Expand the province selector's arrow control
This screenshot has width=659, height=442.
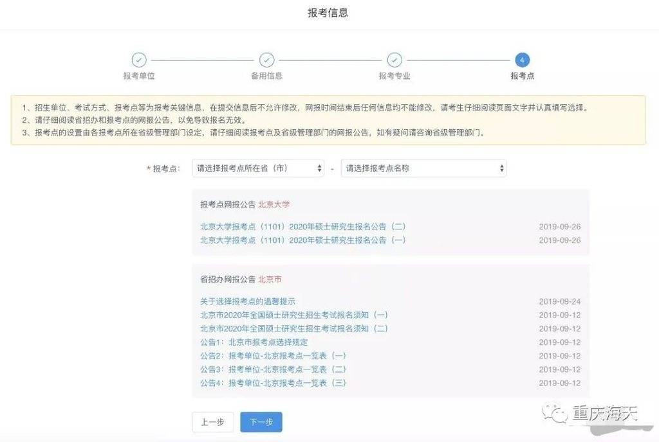click(x=319, y=168)
